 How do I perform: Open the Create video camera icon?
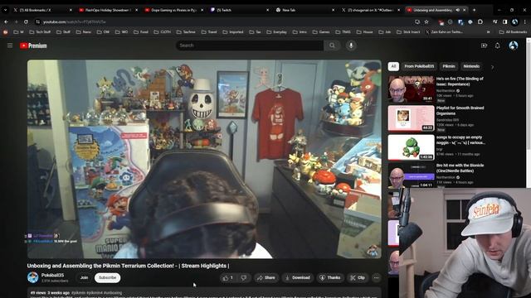click(484, 46)
